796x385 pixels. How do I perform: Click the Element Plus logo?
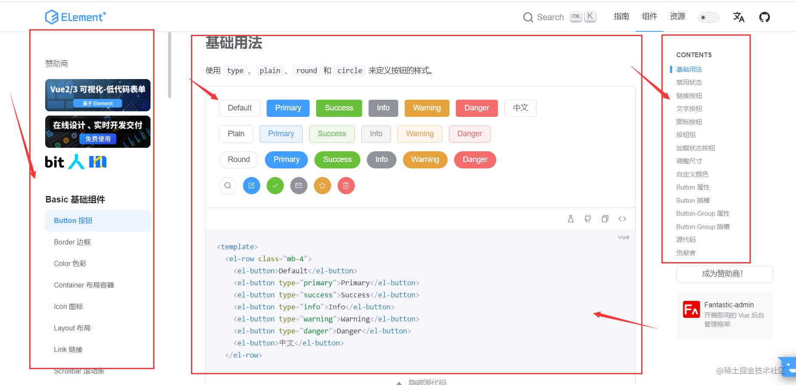[x=76, y=17]
